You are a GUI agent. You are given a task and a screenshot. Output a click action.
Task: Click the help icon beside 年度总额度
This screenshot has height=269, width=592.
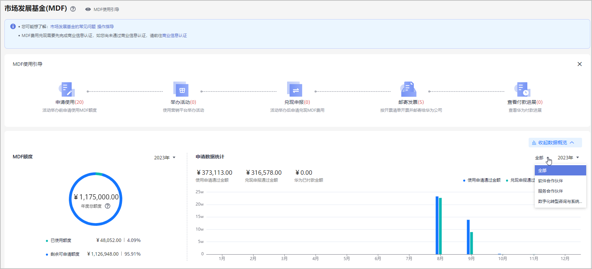pos(108,206)
